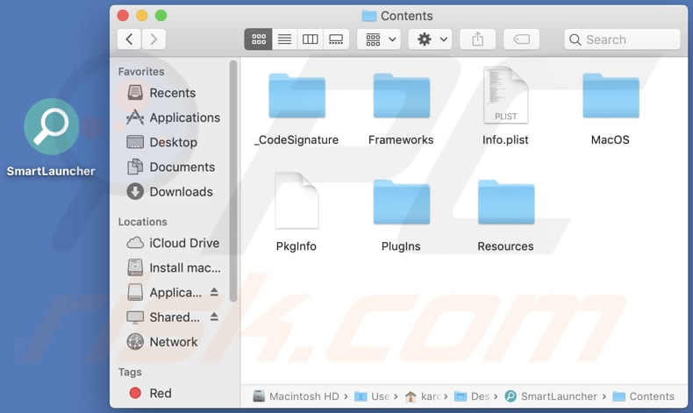
Task: Select the MacOS folder
Action: click(x=611, y=109)
